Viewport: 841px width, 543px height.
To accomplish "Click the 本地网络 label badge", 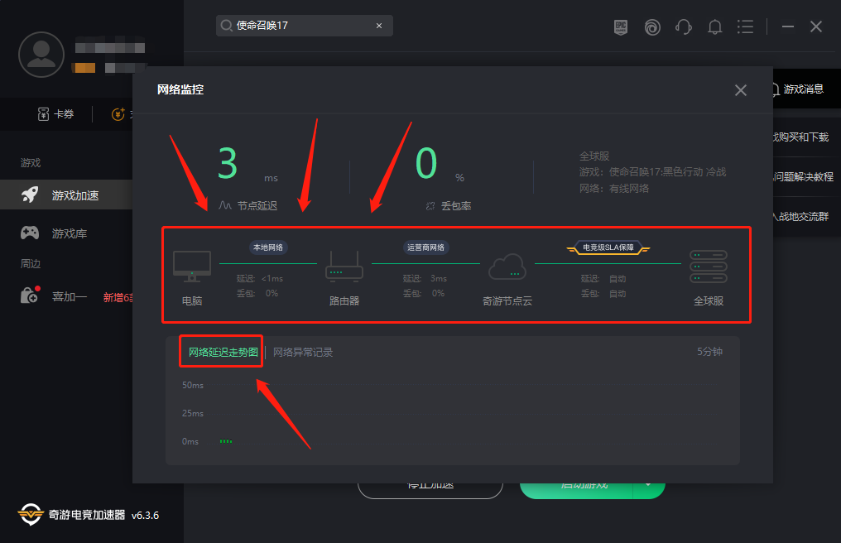I will coord(268,247).
